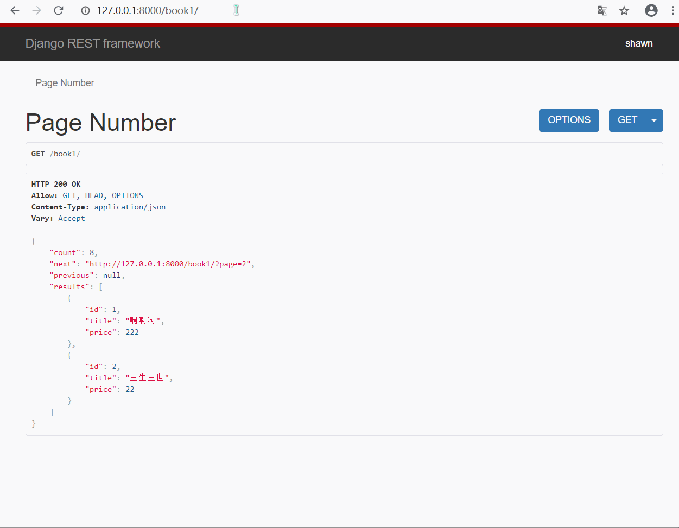Click the OPTIONS button

click(568, 120)
